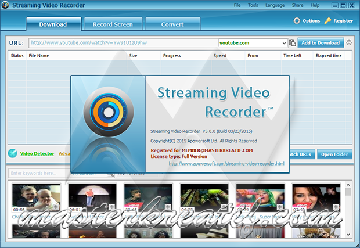Screen dimensions: 360x248
Task: Click the video list scroll down arrow
Action: (x=348, y=235)
